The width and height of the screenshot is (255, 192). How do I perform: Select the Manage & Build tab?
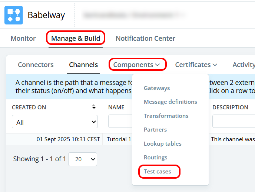(x=76, y=39)
